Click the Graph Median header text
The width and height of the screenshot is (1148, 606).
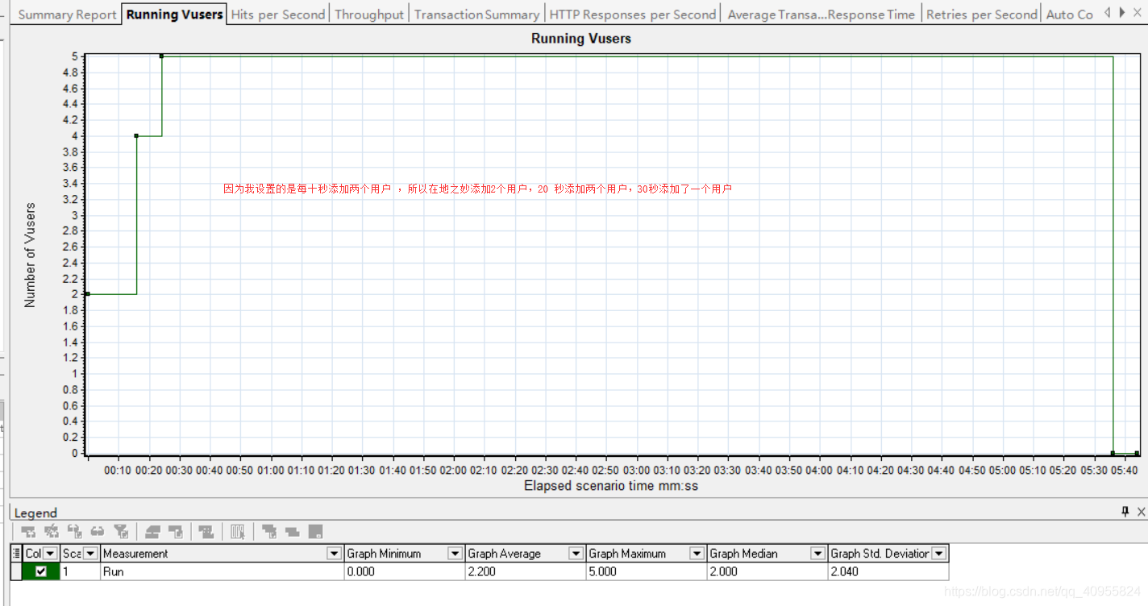point(743,554)
